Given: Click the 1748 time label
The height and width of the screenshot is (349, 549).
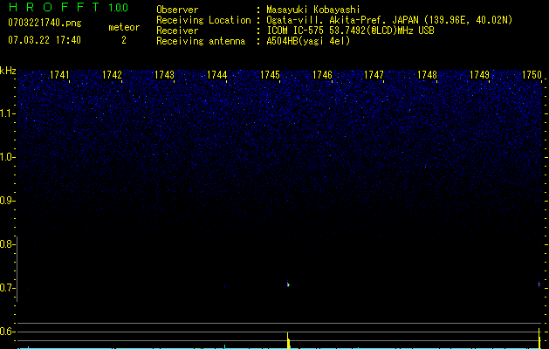Looking at the screenshot, I should click(x=427, y=76).
